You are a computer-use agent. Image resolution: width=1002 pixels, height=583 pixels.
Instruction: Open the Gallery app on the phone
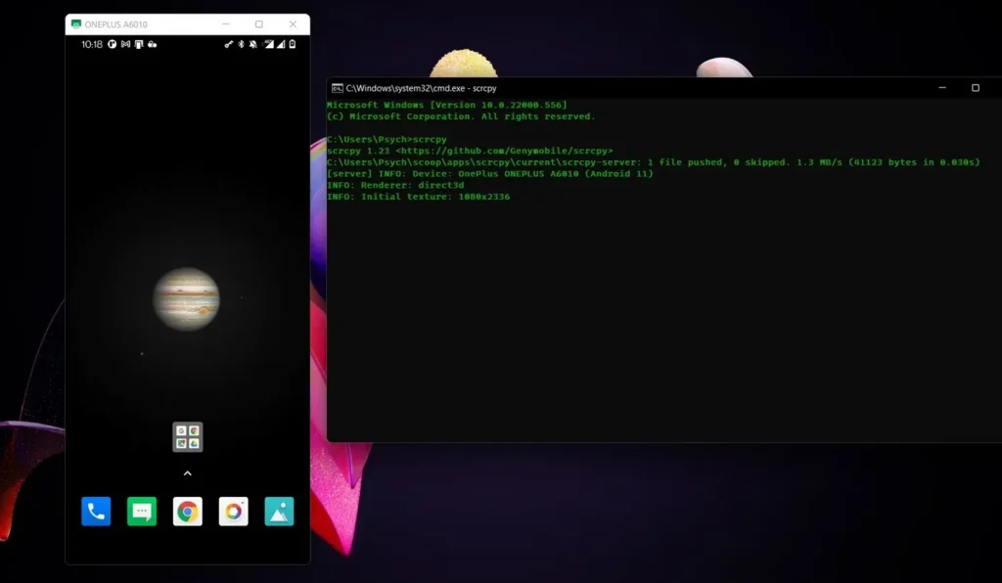click(279, 511)
